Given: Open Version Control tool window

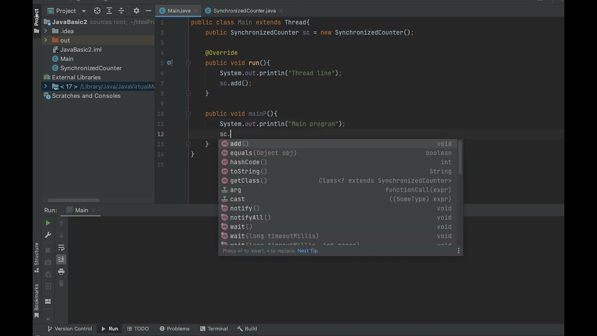Looking at the screenshot, I should [69, 329].
